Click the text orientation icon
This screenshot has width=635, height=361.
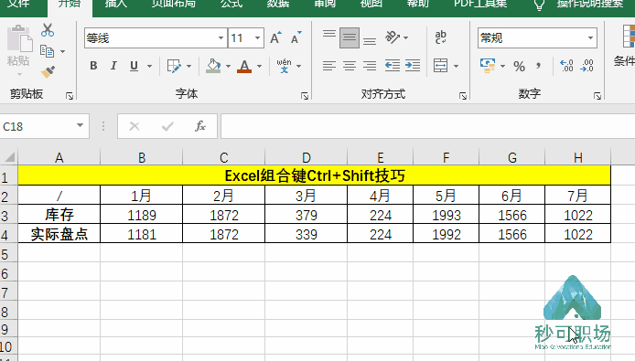pyautogui.click(x=392, y=37)
